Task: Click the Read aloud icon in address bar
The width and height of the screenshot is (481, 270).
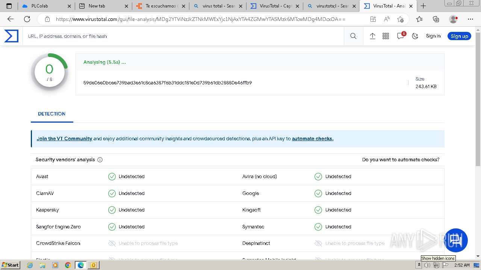Action: [x=387, y=19]
